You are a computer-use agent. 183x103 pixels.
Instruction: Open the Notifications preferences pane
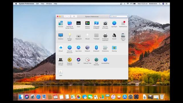click(123, 24)
